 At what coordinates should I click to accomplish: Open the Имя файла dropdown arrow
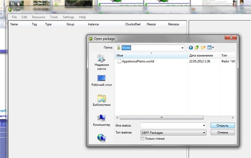point(204,126)
